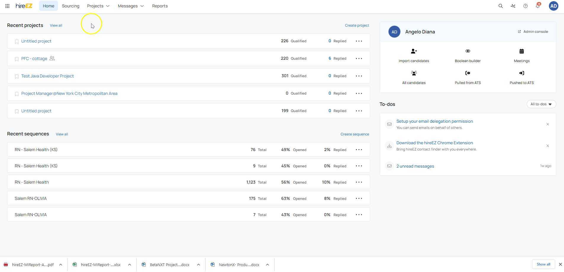Open the RN - Salem Health ellipsis menu
564x272 pixels.
(359, 182)
